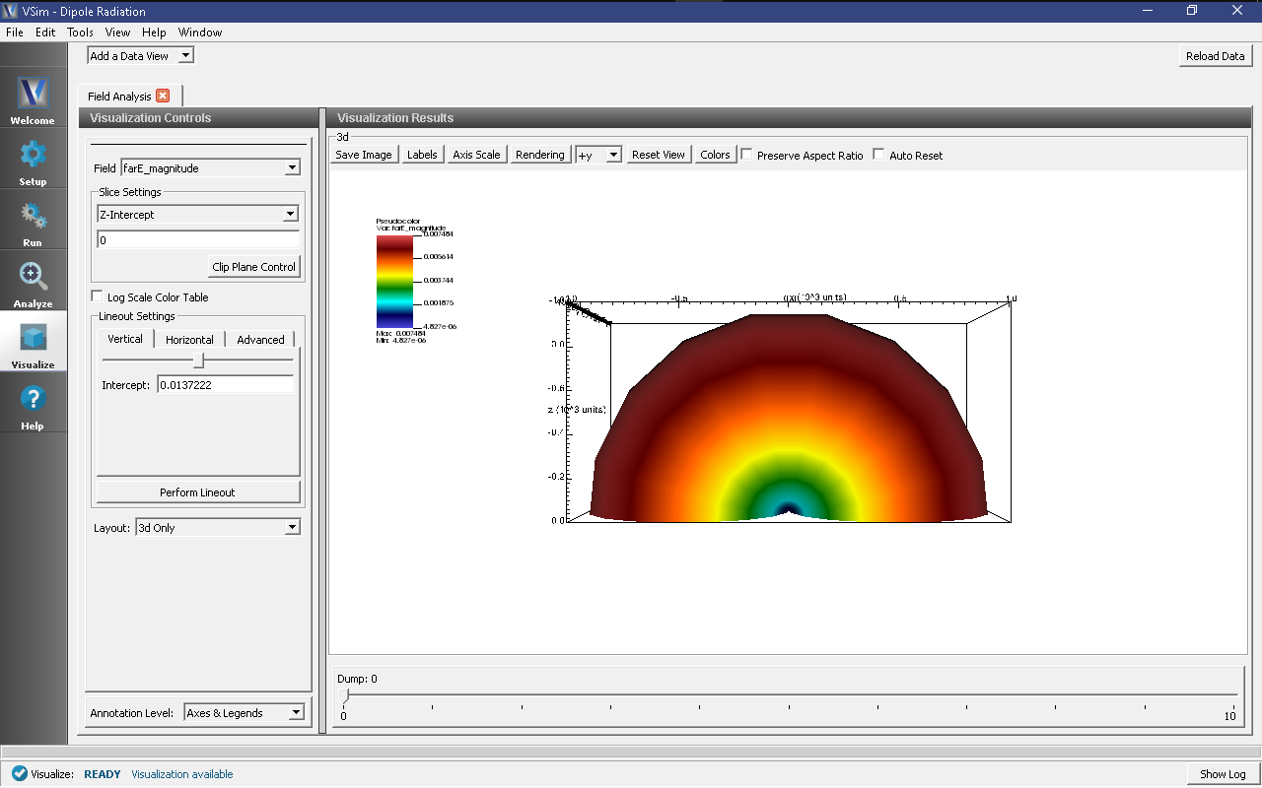This screenshot has height=788, width=1262.
Task: Select the Visualize cube icon
Action: coord(33,343)
